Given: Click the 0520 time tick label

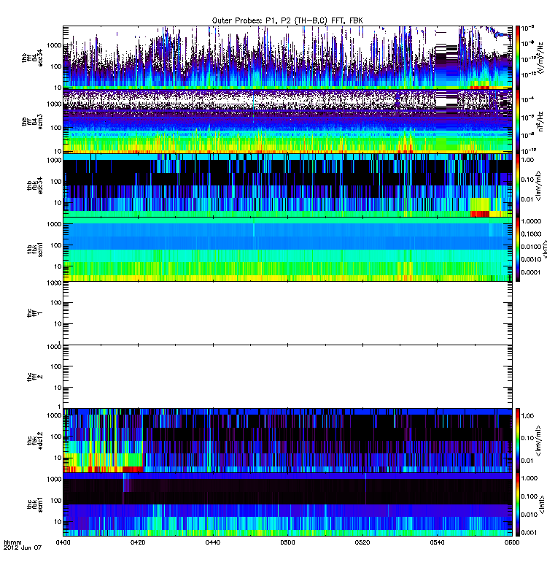Looking at the screenshot, I should pos(362,542).
